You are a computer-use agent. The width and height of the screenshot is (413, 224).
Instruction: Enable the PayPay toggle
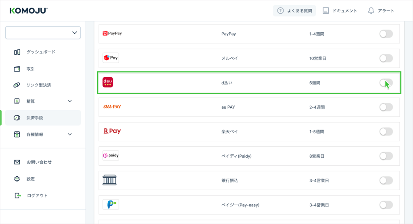click(386, 34)
